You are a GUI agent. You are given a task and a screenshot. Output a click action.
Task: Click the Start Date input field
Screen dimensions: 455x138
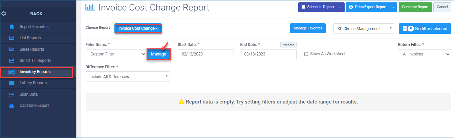point(205,54)
